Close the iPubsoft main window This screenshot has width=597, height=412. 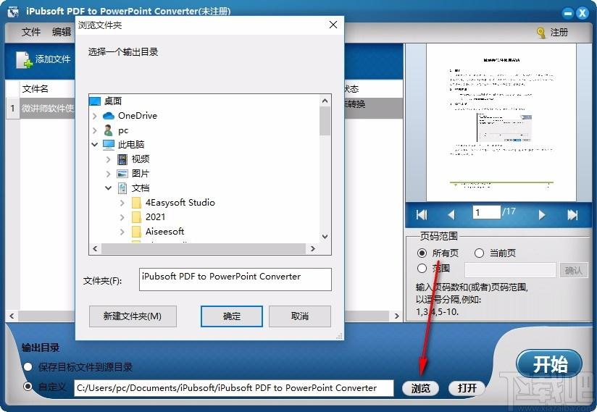coord(583,14)
